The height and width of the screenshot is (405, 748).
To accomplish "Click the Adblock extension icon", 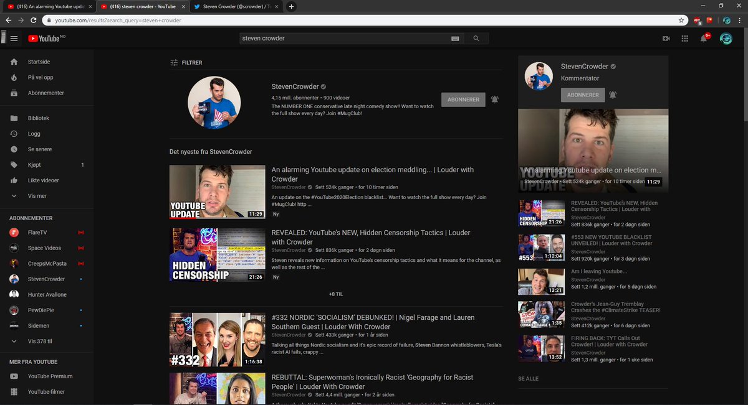I will (x=698, y=20).
